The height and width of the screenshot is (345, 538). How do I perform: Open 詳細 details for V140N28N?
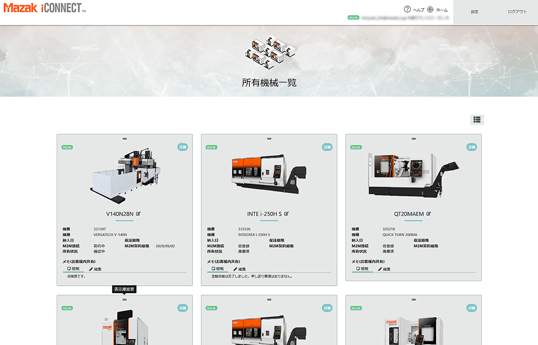[183, 147]
